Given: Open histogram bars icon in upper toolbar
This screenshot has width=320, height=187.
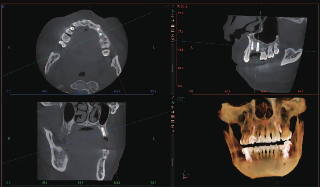Looking at the screenshot, I should point(173,20).
